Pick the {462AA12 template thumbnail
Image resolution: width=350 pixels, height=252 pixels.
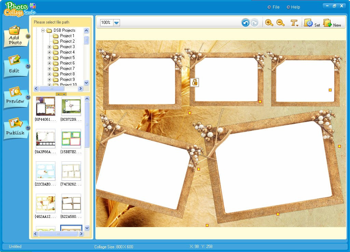(45, 203)
